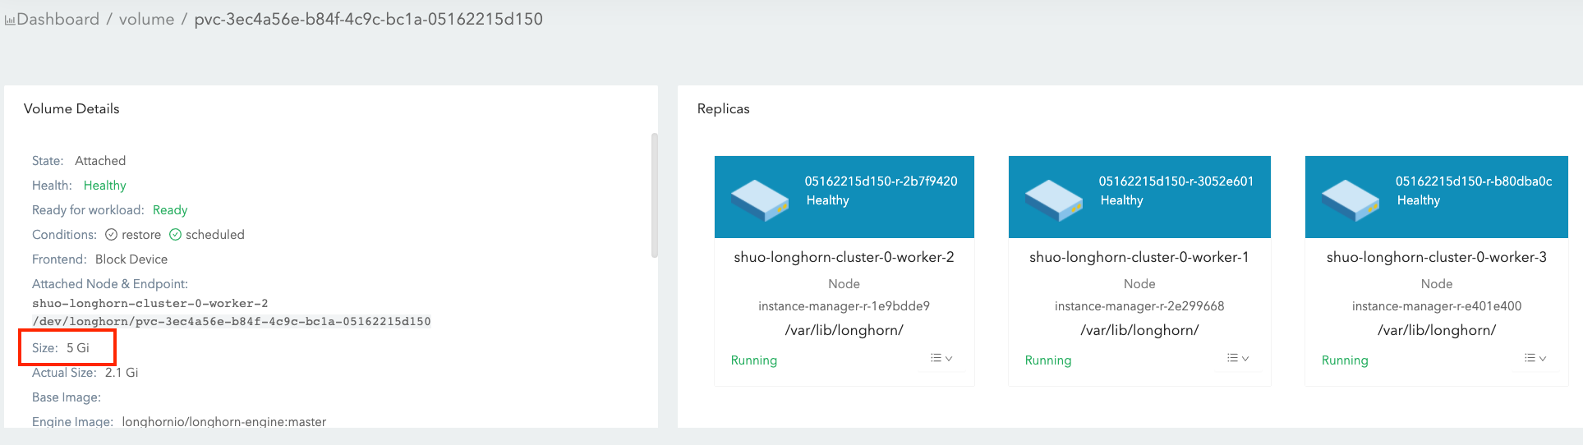Screen dimensions: 1583x445
Task: Click the restore condition check icon
Action: (x=111, y=235)
